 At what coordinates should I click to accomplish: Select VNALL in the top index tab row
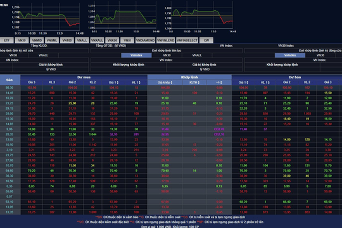coord(82,41)
